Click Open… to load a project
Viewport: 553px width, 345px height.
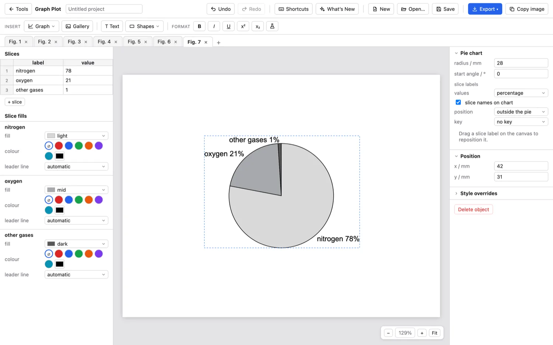click(413, 9)
